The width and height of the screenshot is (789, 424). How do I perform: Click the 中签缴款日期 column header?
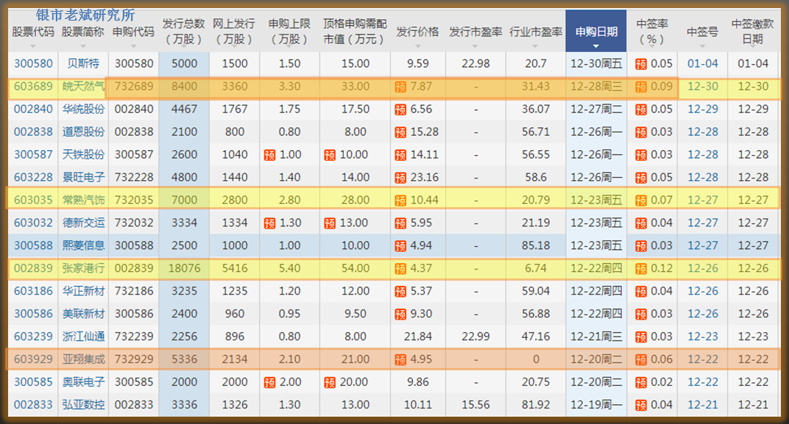[753, 31]
